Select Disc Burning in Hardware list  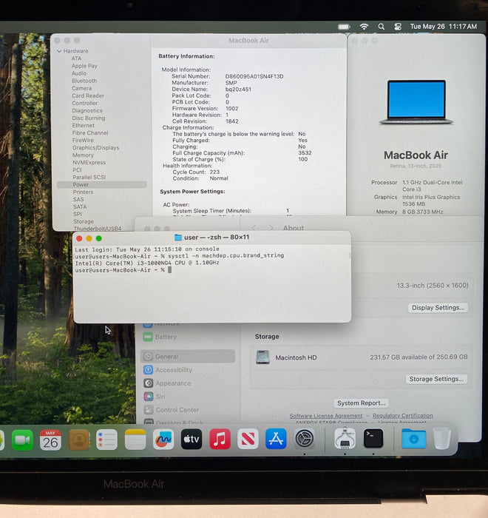(x=89, y=118)
